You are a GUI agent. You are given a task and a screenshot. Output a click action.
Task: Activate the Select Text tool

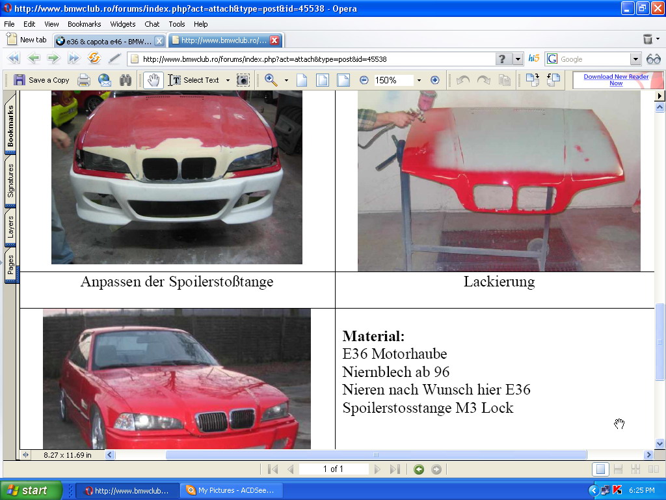point(194,80)
